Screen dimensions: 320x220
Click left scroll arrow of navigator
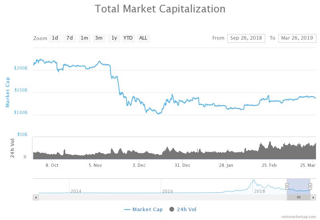point(36,197)
